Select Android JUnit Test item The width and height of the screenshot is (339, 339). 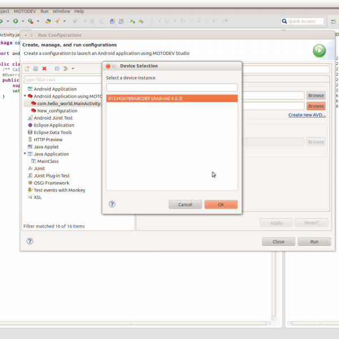pyautogui.click(x=53, y=118)
